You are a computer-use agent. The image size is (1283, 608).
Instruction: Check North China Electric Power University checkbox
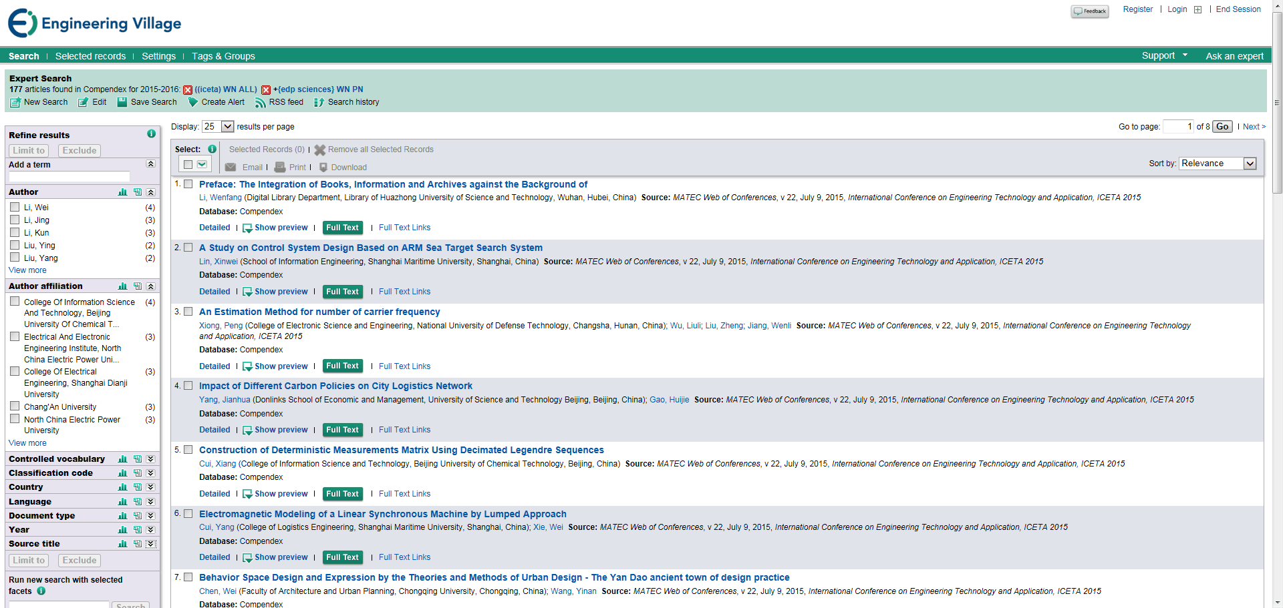[15, 419]
